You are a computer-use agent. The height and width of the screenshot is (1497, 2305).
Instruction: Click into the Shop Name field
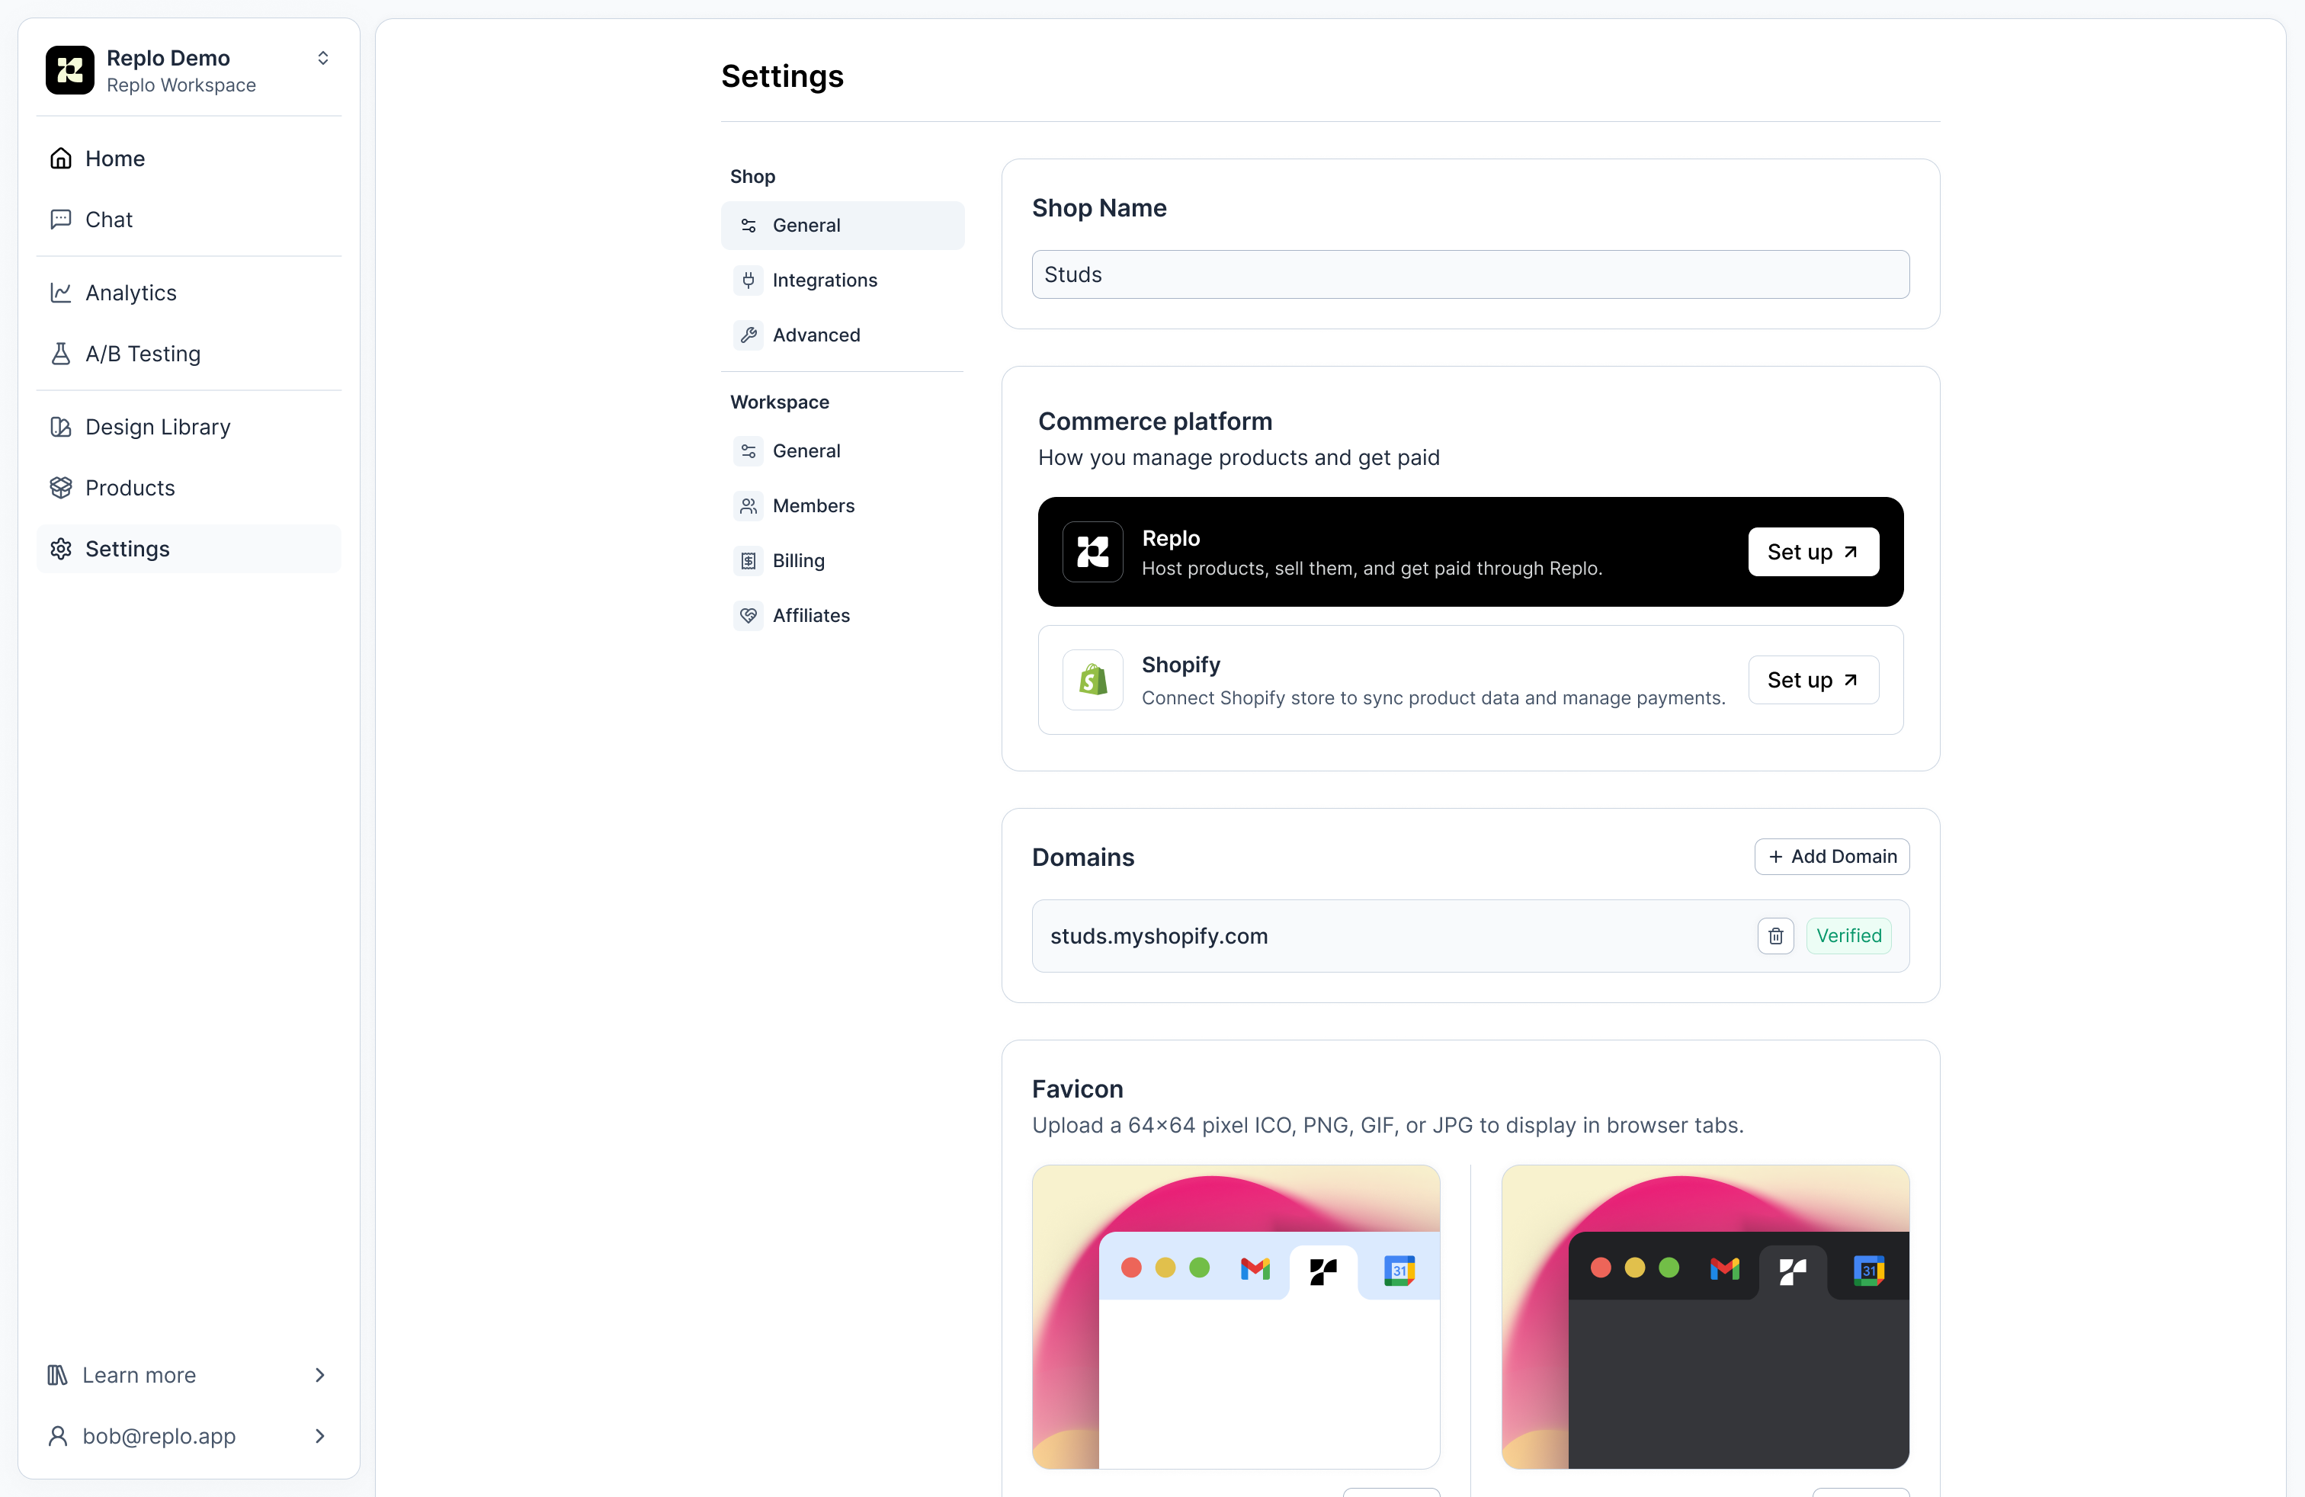click(x=1470, y=275)
